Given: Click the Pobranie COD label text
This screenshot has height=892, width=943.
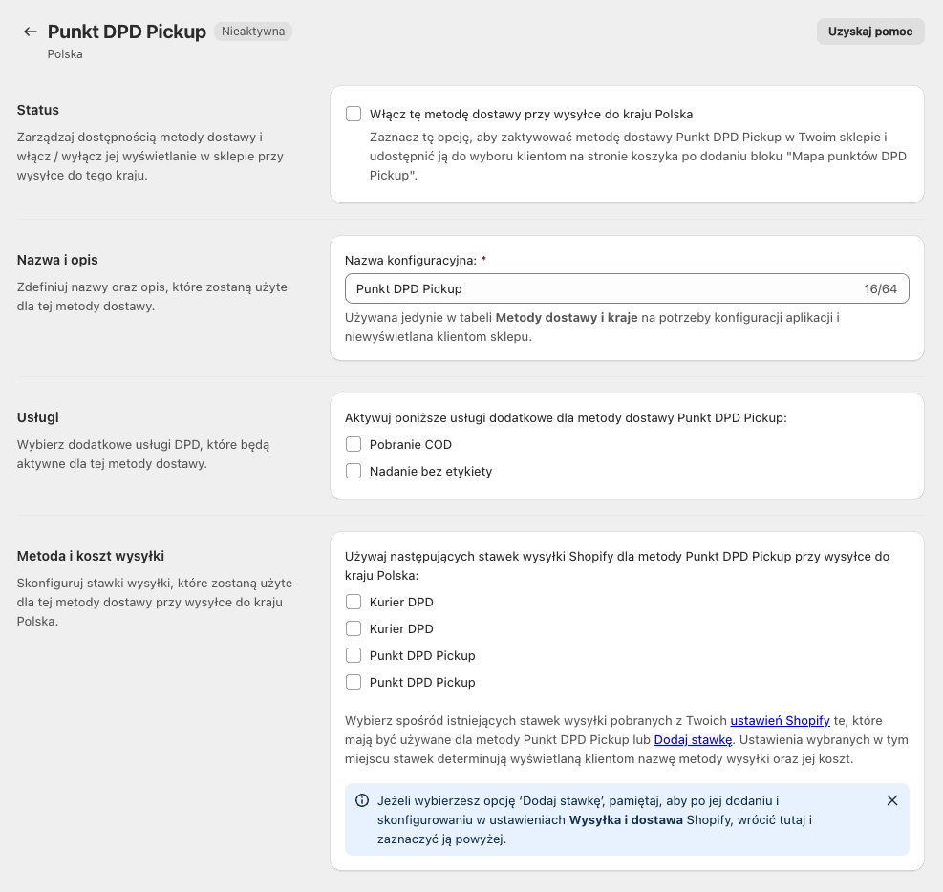Looking at the screenshot, I should pyautogui.click(x=411, y=444).
